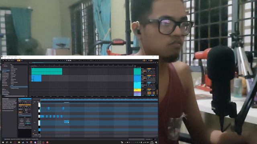Open the Options menu
Viewport: 257px width, 144px height.
coord(16,58)
